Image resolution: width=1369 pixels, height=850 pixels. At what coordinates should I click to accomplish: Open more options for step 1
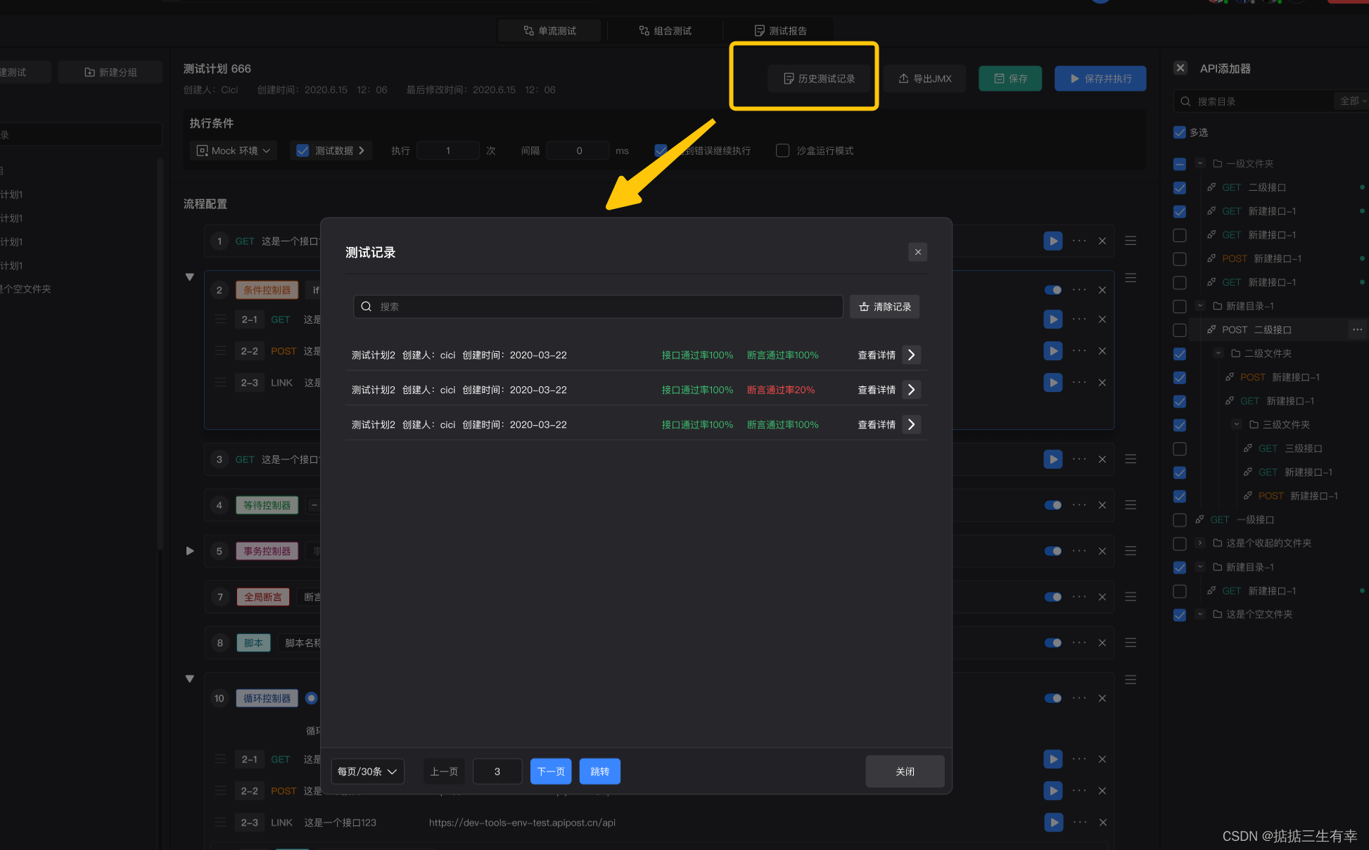click(x=1079, y=241)
